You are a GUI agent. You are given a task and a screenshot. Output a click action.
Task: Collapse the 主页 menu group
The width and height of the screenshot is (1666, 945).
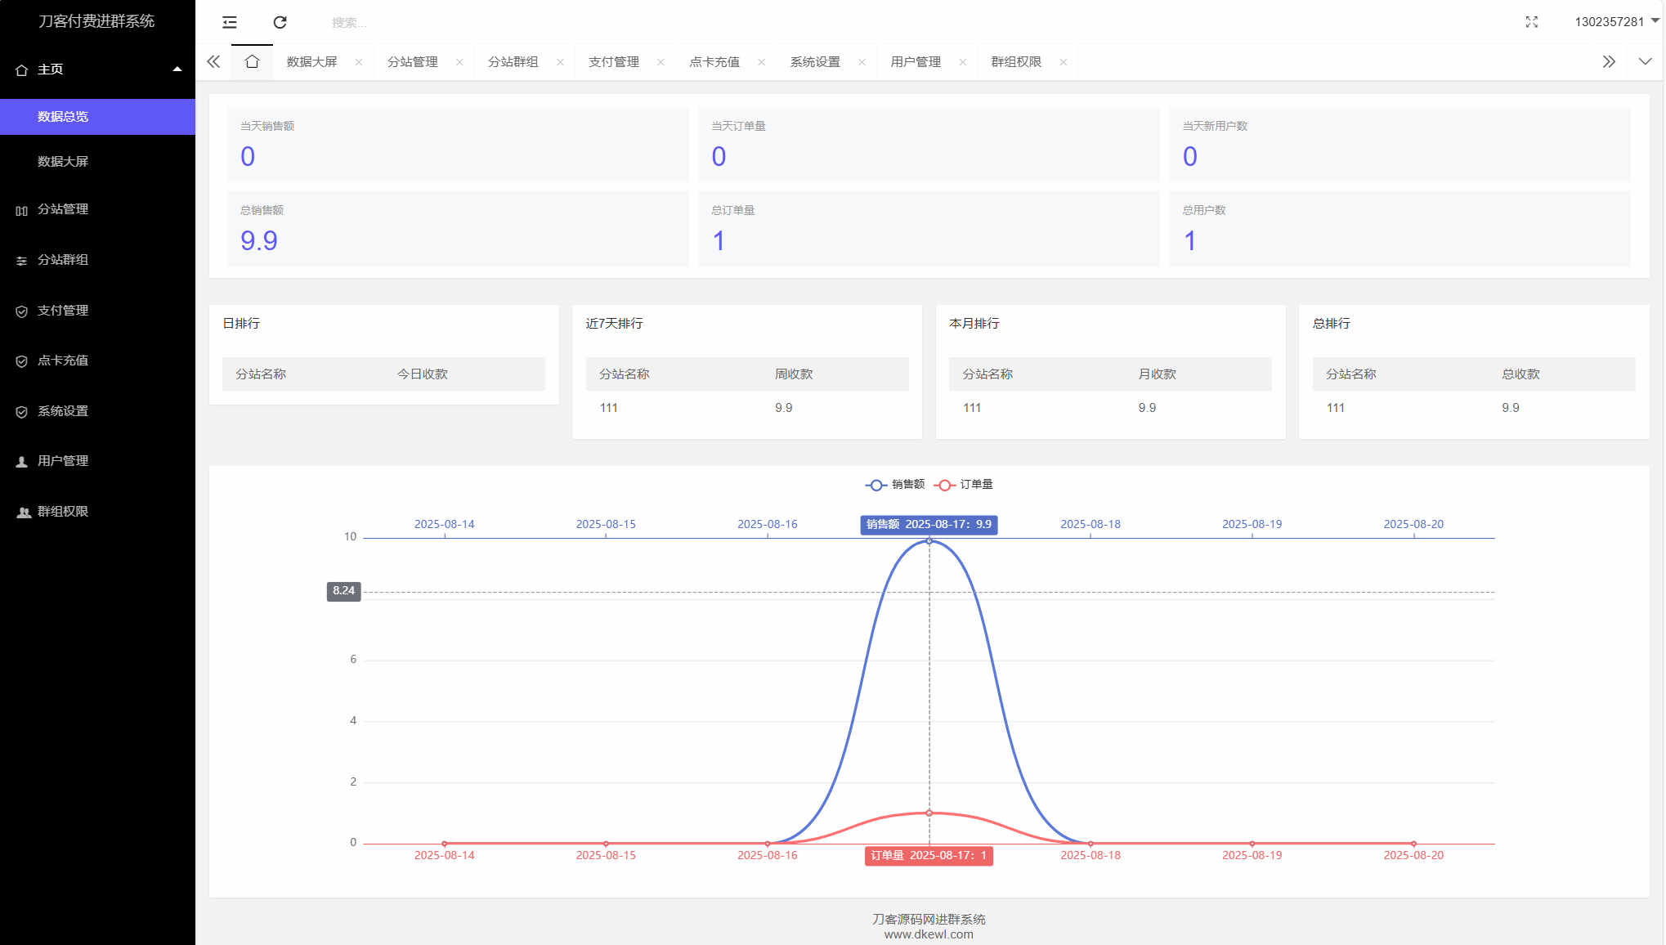pos(177,69)
